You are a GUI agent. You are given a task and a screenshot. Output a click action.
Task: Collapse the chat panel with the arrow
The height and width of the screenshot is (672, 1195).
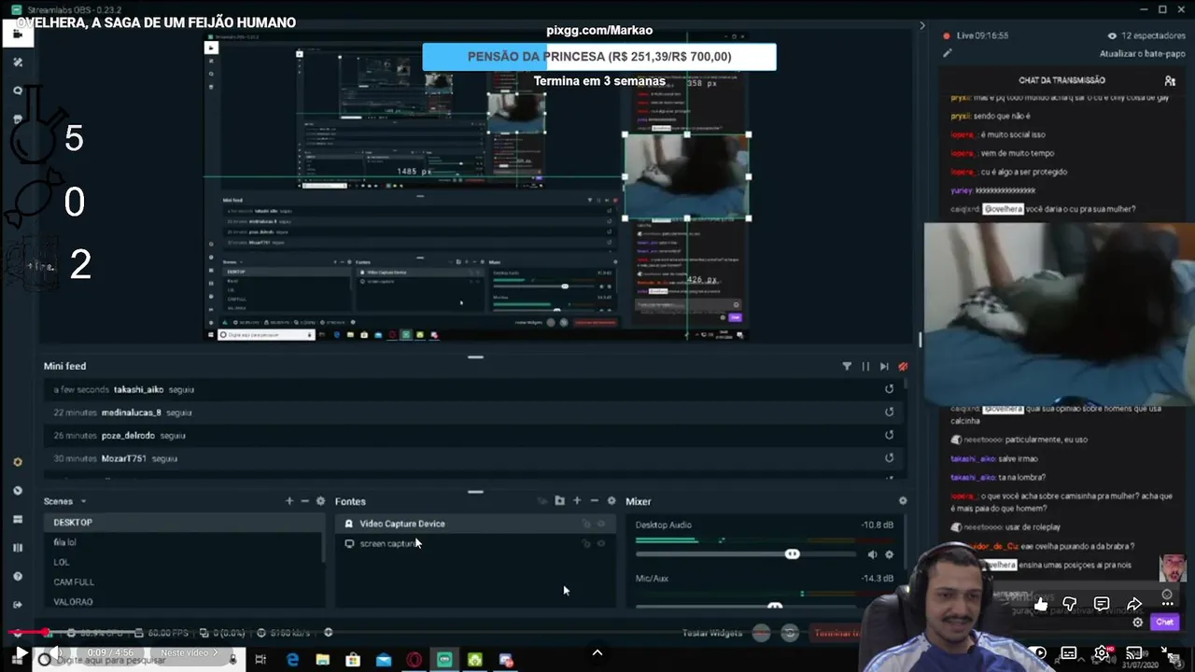tap(922, 26)
